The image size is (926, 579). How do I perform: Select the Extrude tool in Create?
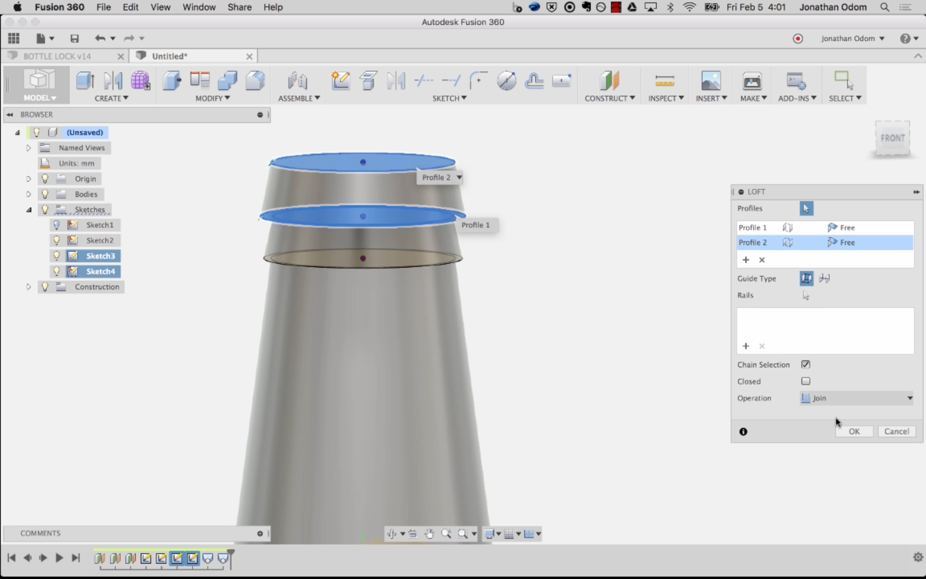[85, 81]
